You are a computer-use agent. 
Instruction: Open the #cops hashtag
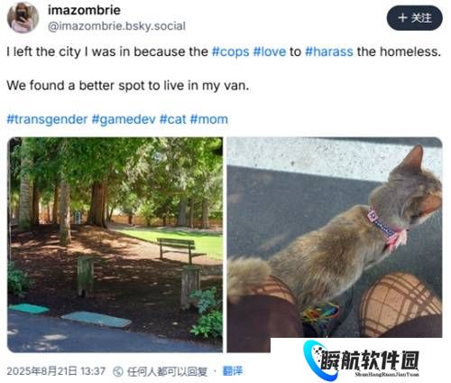point(231,51)
